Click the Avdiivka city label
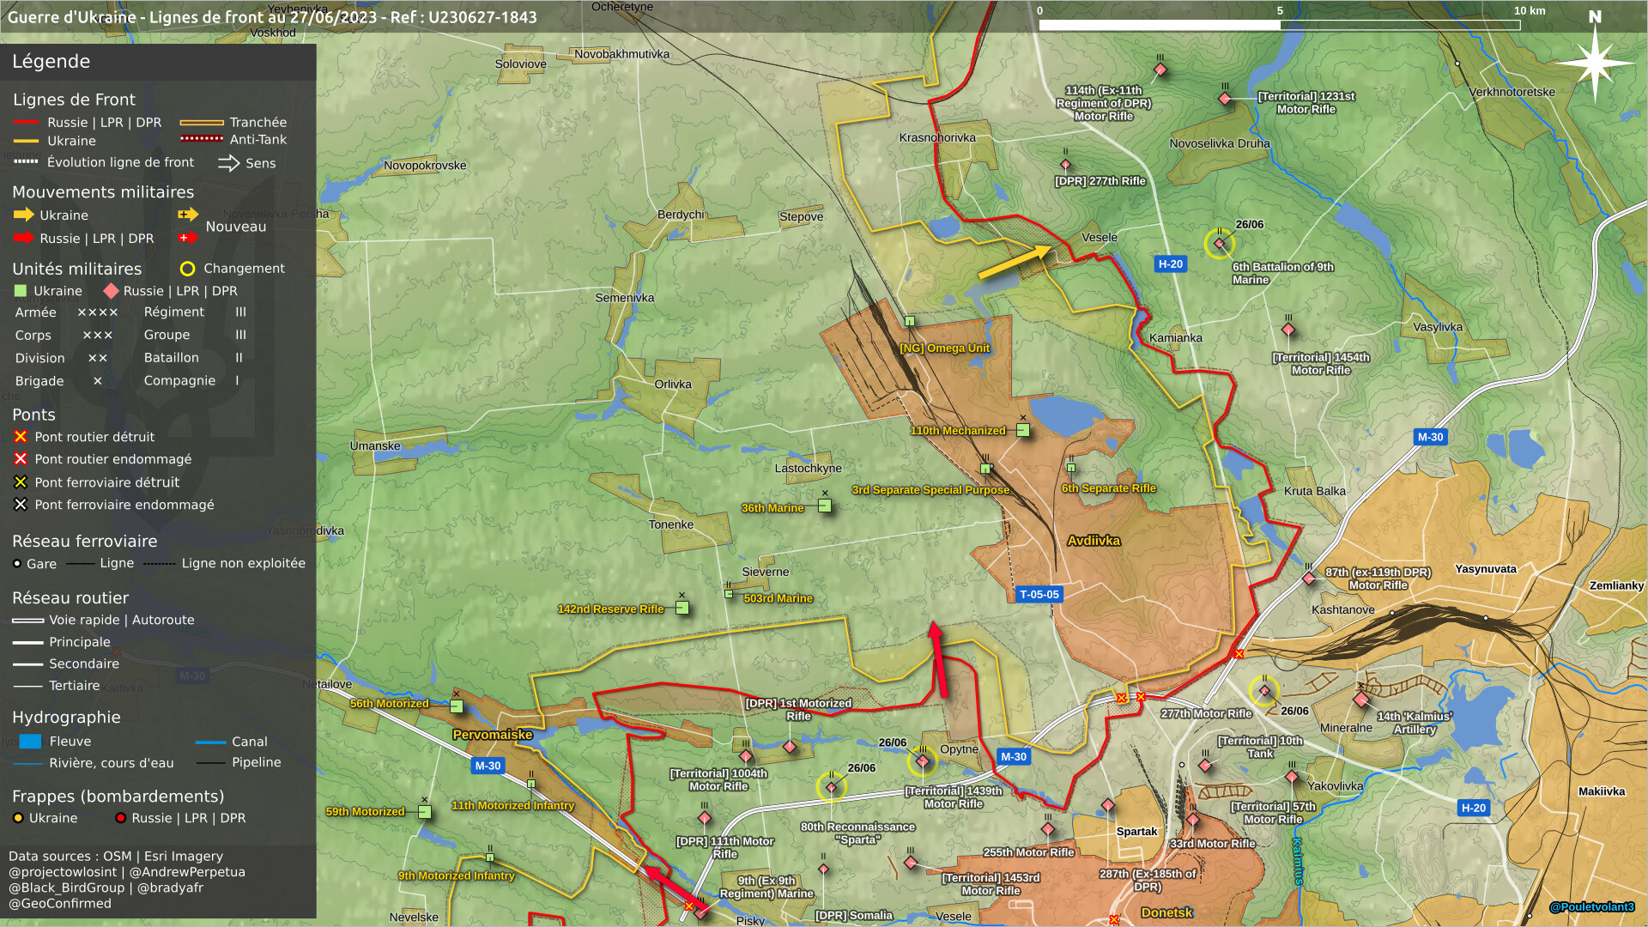Image resolution: width=1648 pixels, height=927 pixels. click(1094, 541)
